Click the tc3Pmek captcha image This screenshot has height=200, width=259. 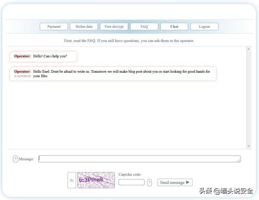coord(96,180)
